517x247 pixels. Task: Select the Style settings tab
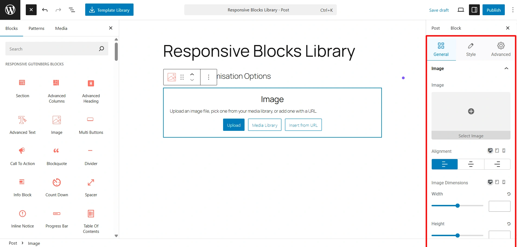(x=471, y=49)
